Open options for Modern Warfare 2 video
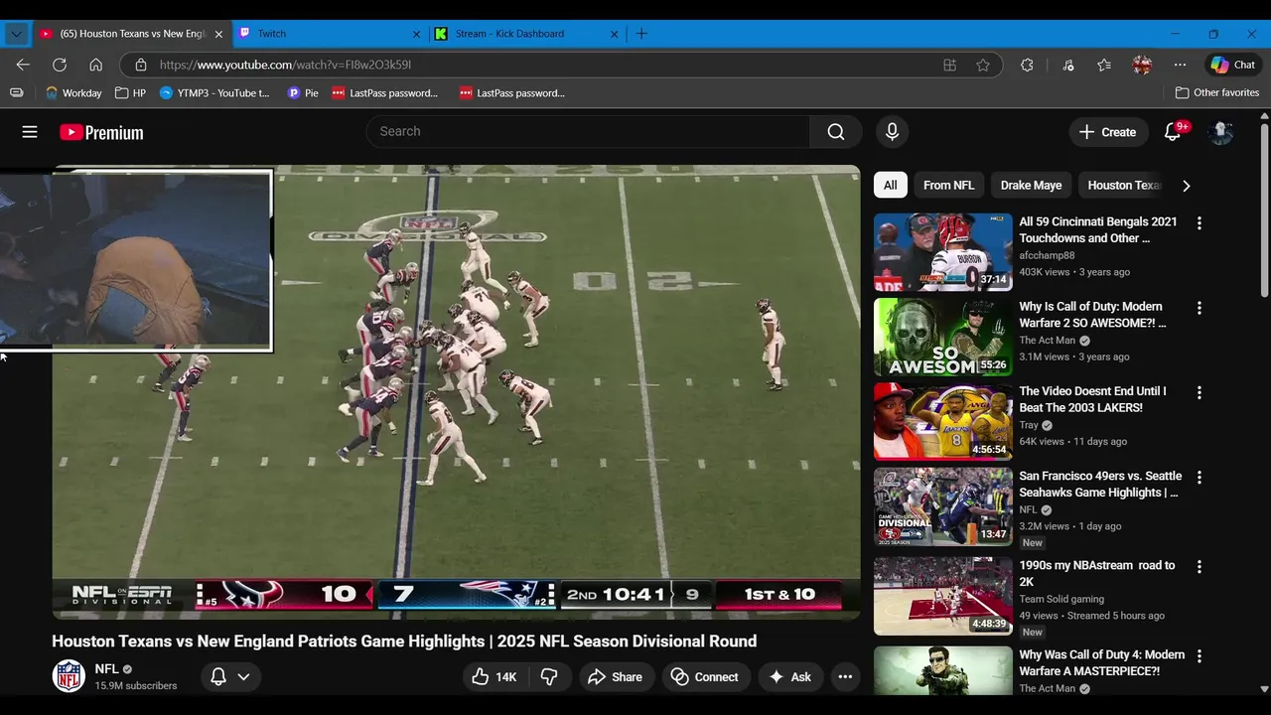This screenshot has height=715, width=1271. [x=1199, y=308]
